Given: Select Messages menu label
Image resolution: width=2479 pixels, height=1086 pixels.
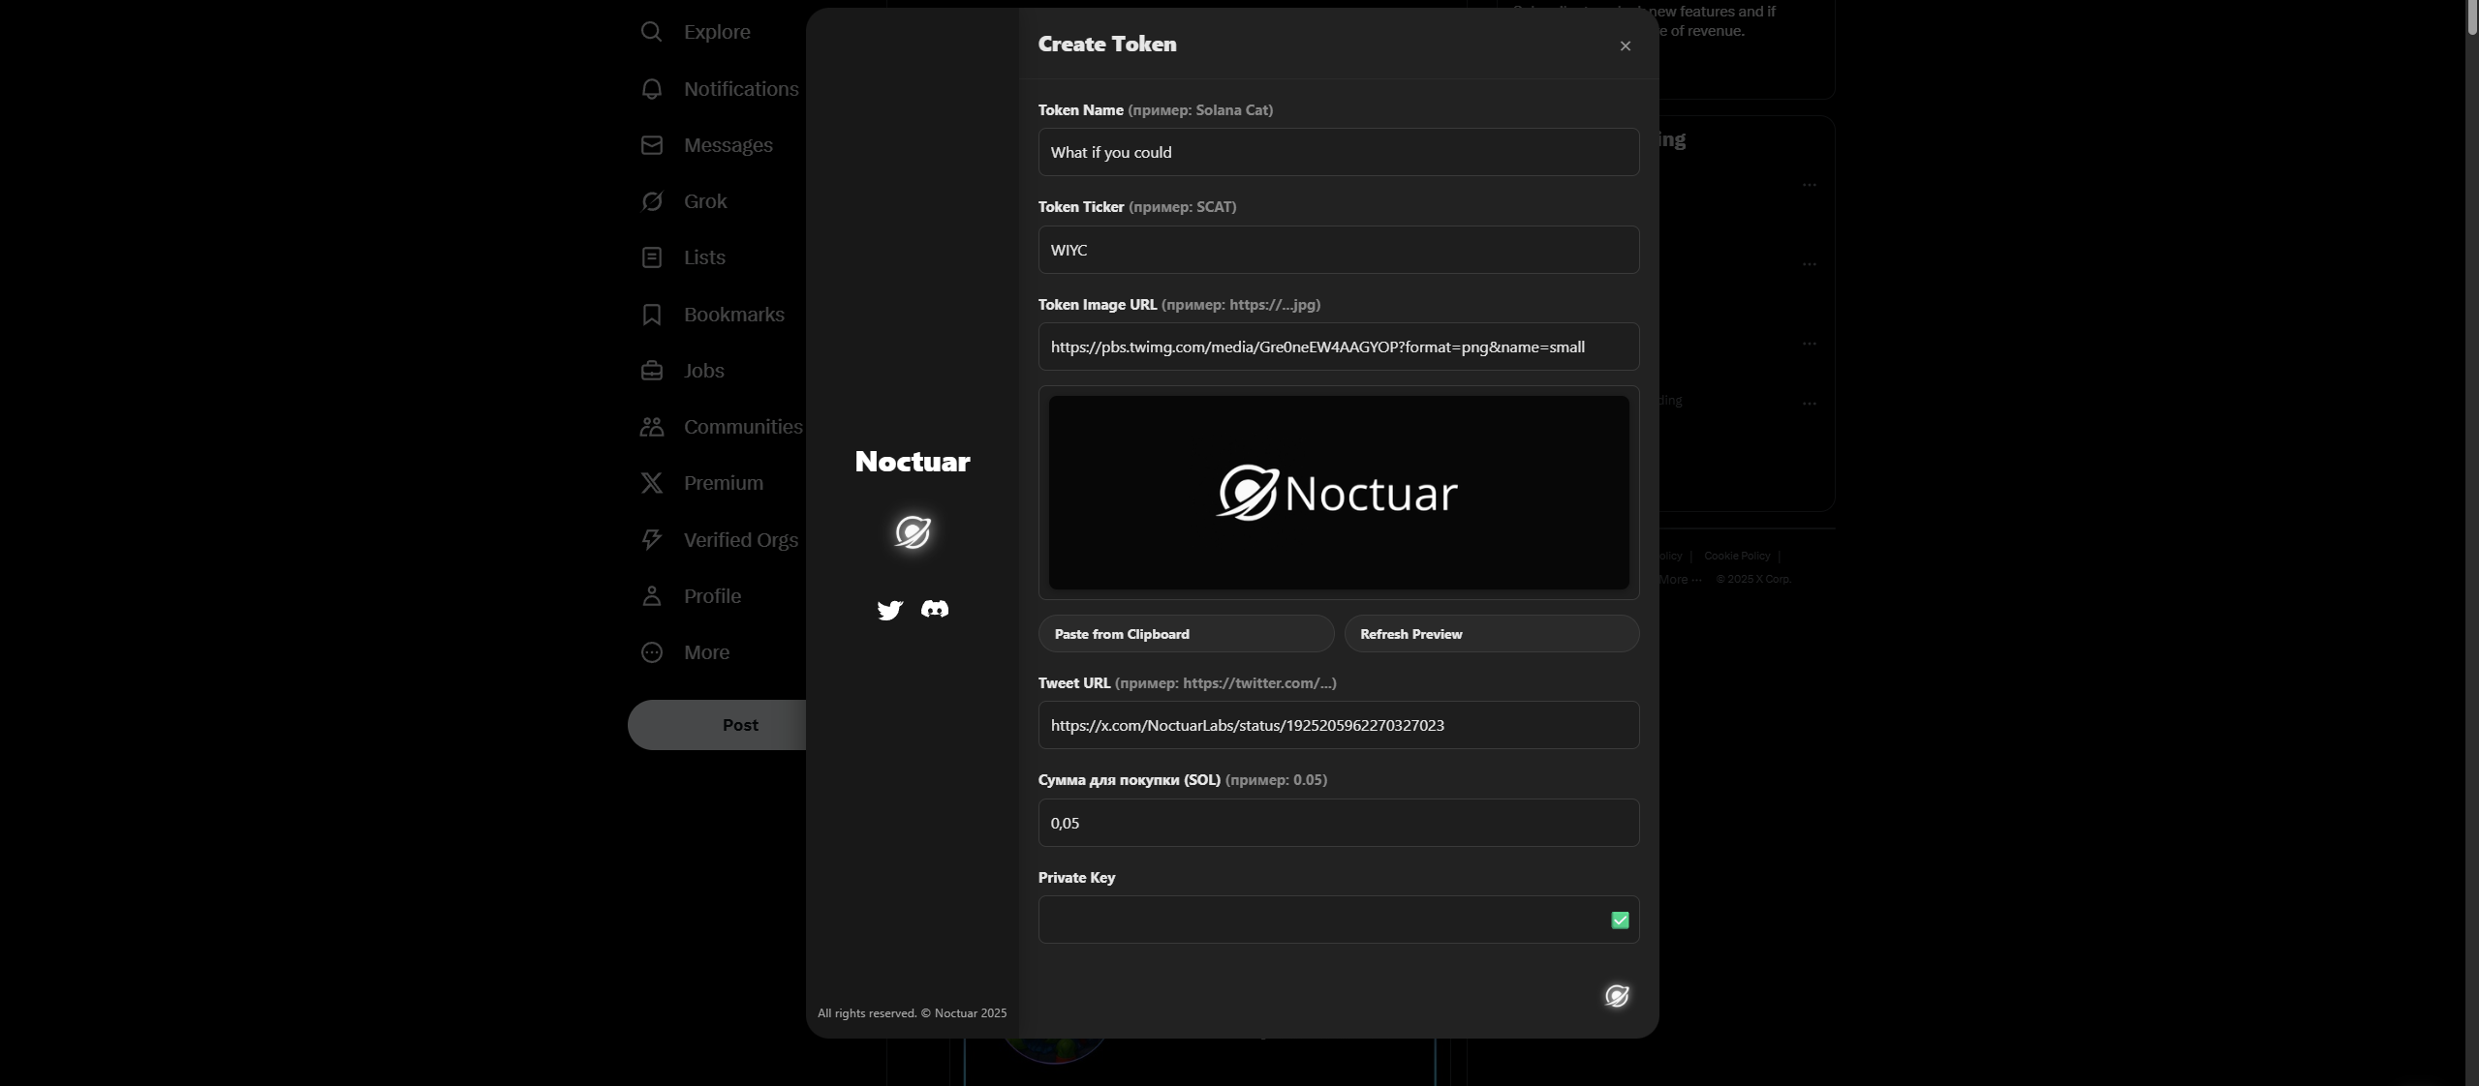Looking at the screenshot, I should pyautogui.click(x=728, y=145).
